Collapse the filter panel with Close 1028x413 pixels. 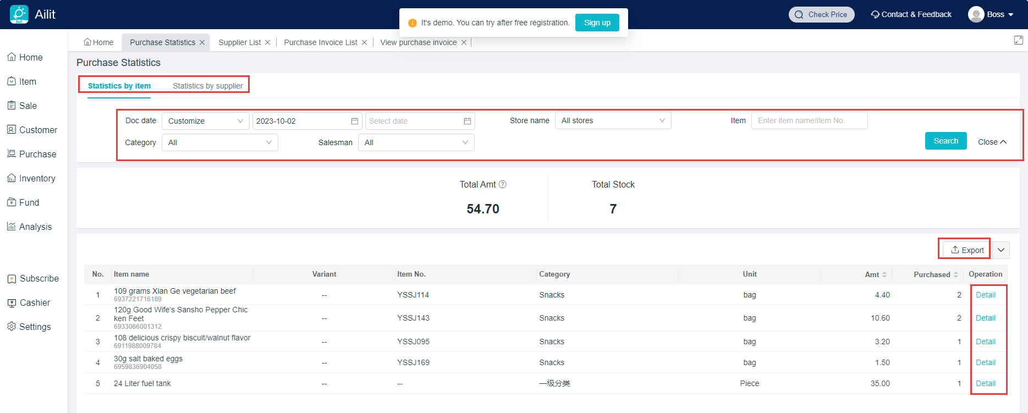click(x=992, y=142)
